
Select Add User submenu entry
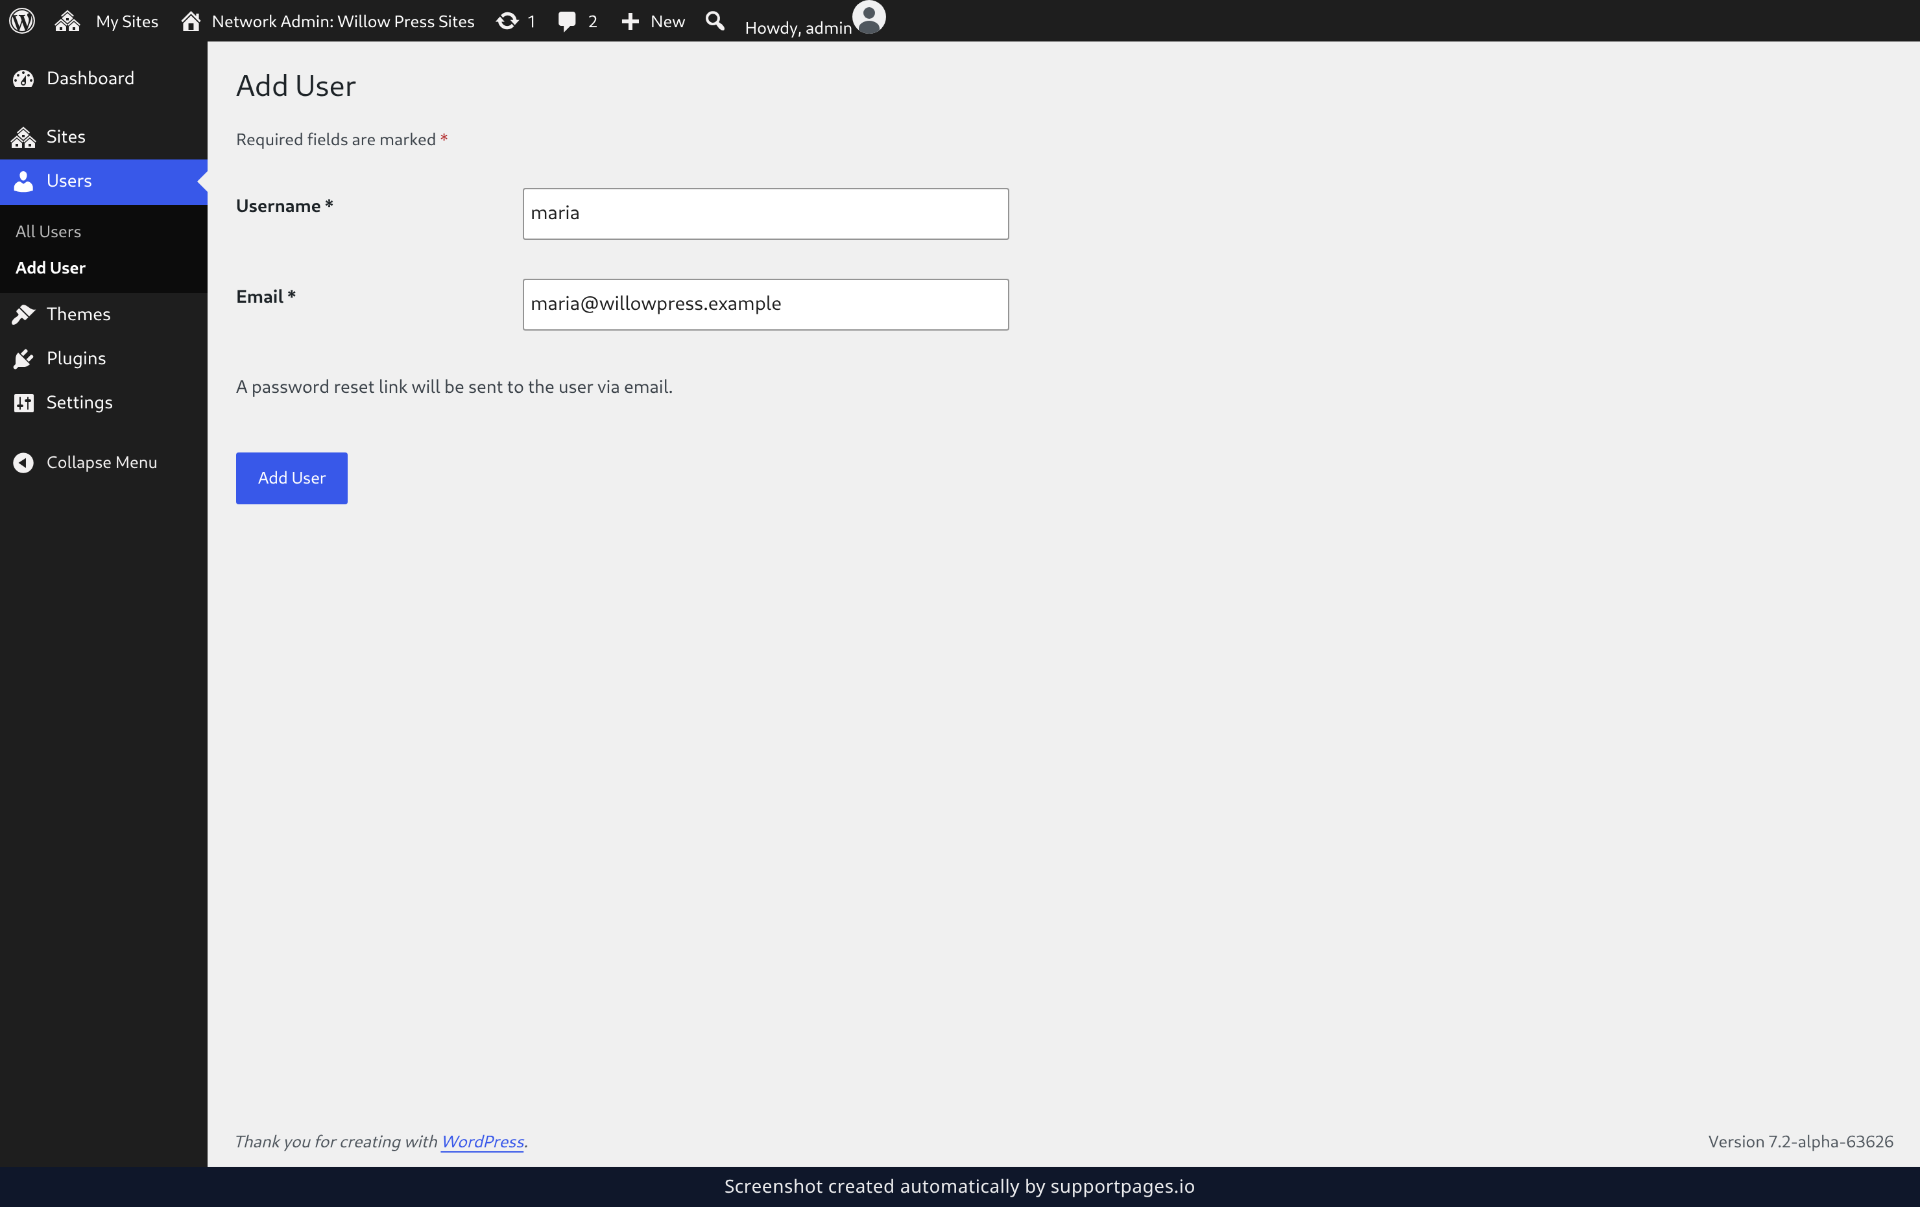point(50,268)
